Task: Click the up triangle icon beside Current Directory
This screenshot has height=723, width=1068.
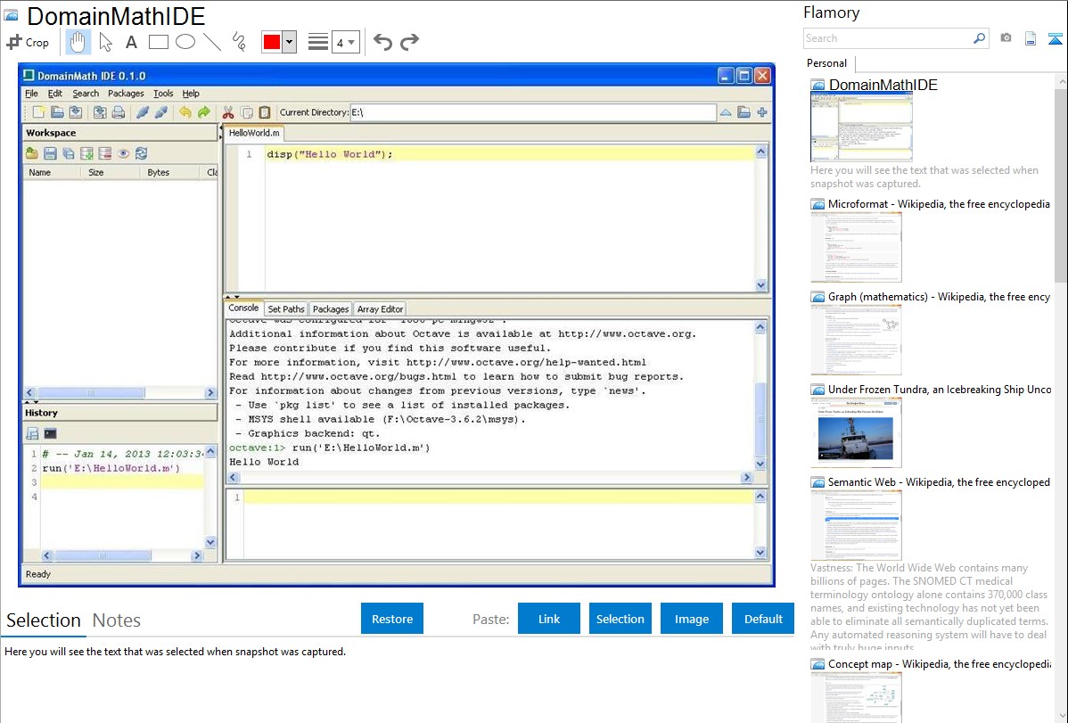Action: click(x=726, y=112)
